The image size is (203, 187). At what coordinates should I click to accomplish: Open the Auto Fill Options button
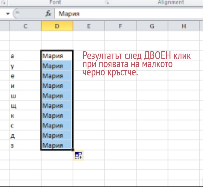78,155
